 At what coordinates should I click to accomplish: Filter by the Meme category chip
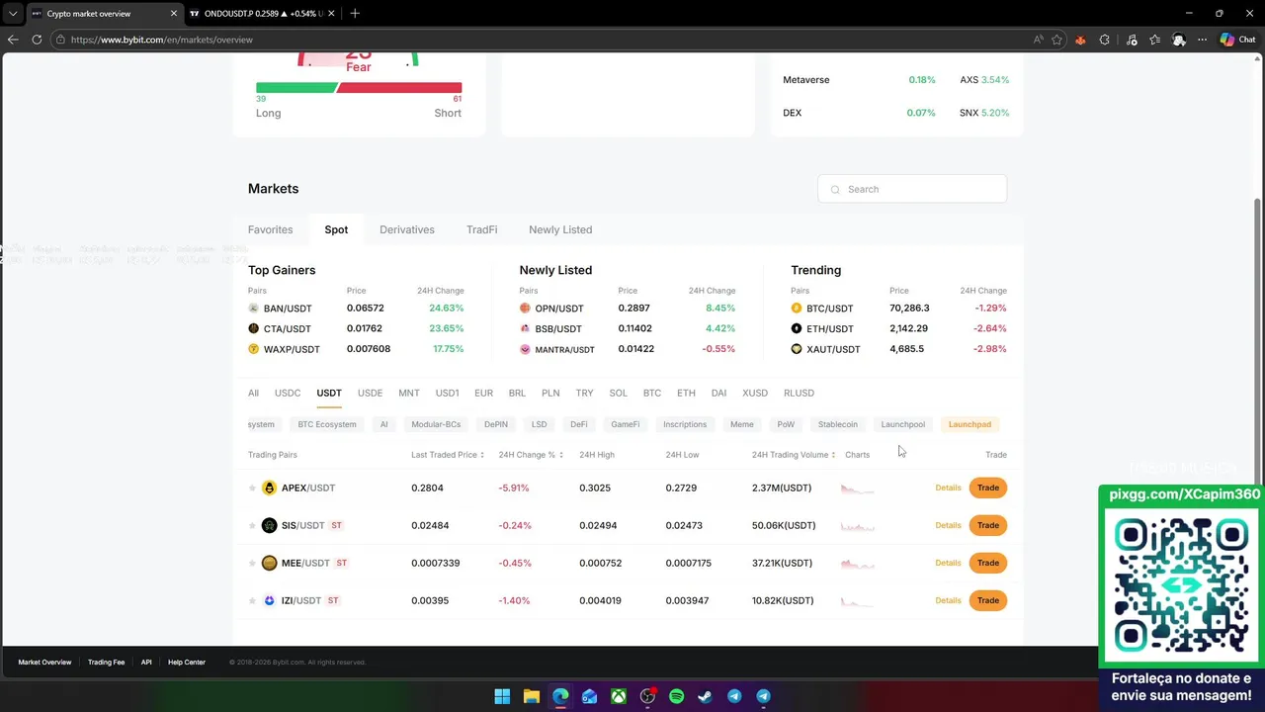coord(741,424)
